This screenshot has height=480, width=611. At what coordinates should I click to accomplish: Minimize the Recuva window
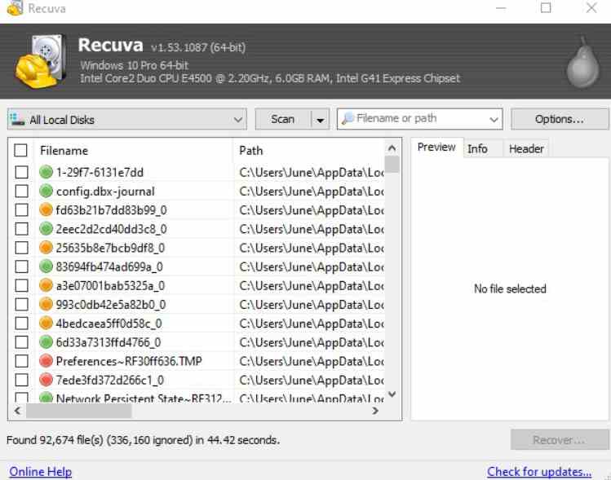[501, 8]
